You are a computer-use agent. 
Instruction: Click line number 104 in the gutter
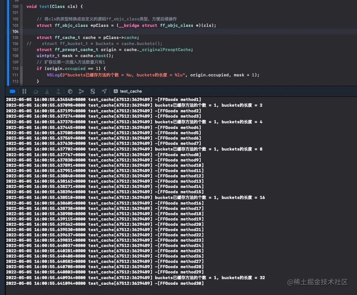(x=15, y=31)
